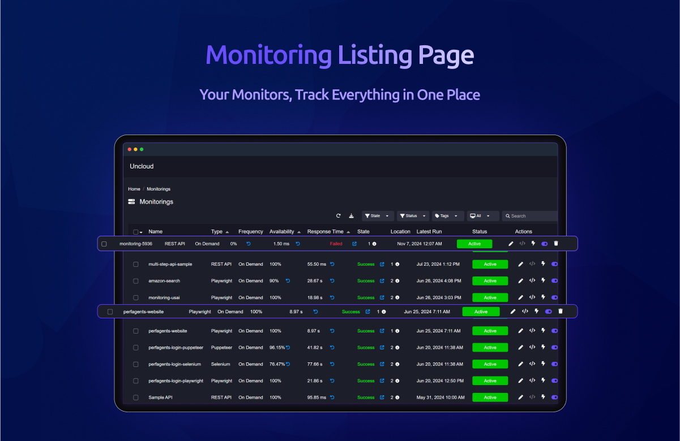Refresh the 96.15% availability value
The width and height of the screenshot is (680, 441).
coord(288,347)
